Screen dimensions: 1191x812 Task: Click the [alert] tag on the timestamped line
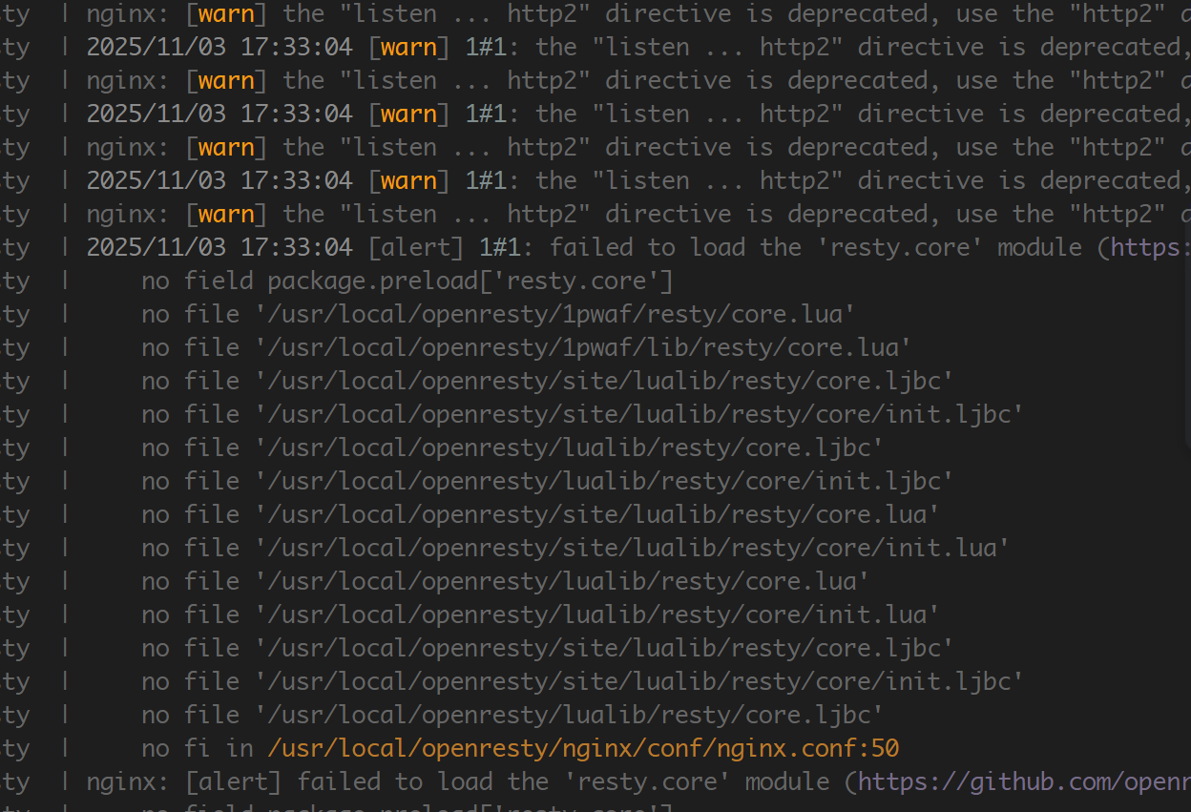[x=416, y=247]
